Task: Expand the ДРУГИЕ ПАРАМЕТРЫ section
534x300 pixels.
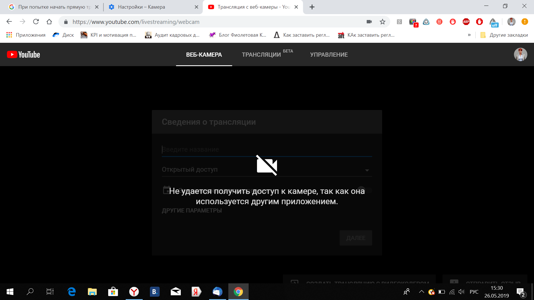Action: [192, 210]
